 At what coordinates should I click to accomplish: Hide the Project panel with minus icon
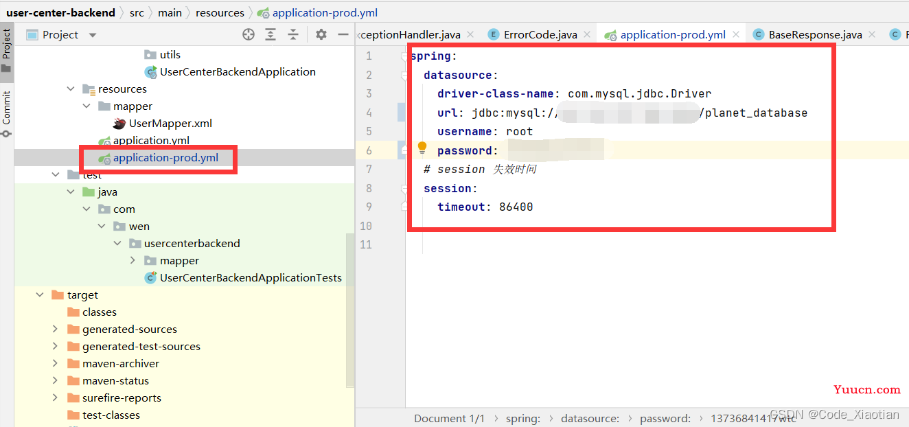coord(343,34)
